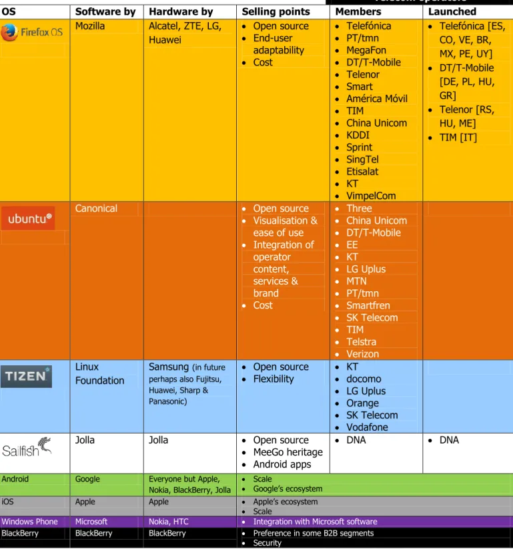Click 'Telefónica [ES, CO, VE, BR, MX, PE, UY]' launched entry
The height and width of the screenshot is (549, 513).
click(472, 40)
